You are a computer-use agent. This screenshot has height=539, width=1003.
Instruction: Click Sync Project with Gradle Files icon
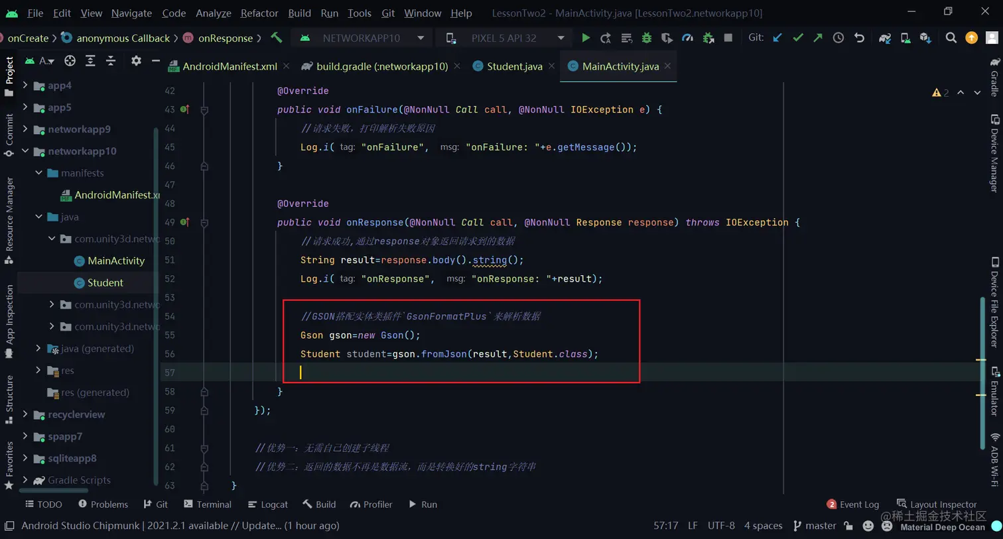coord(885,38)
